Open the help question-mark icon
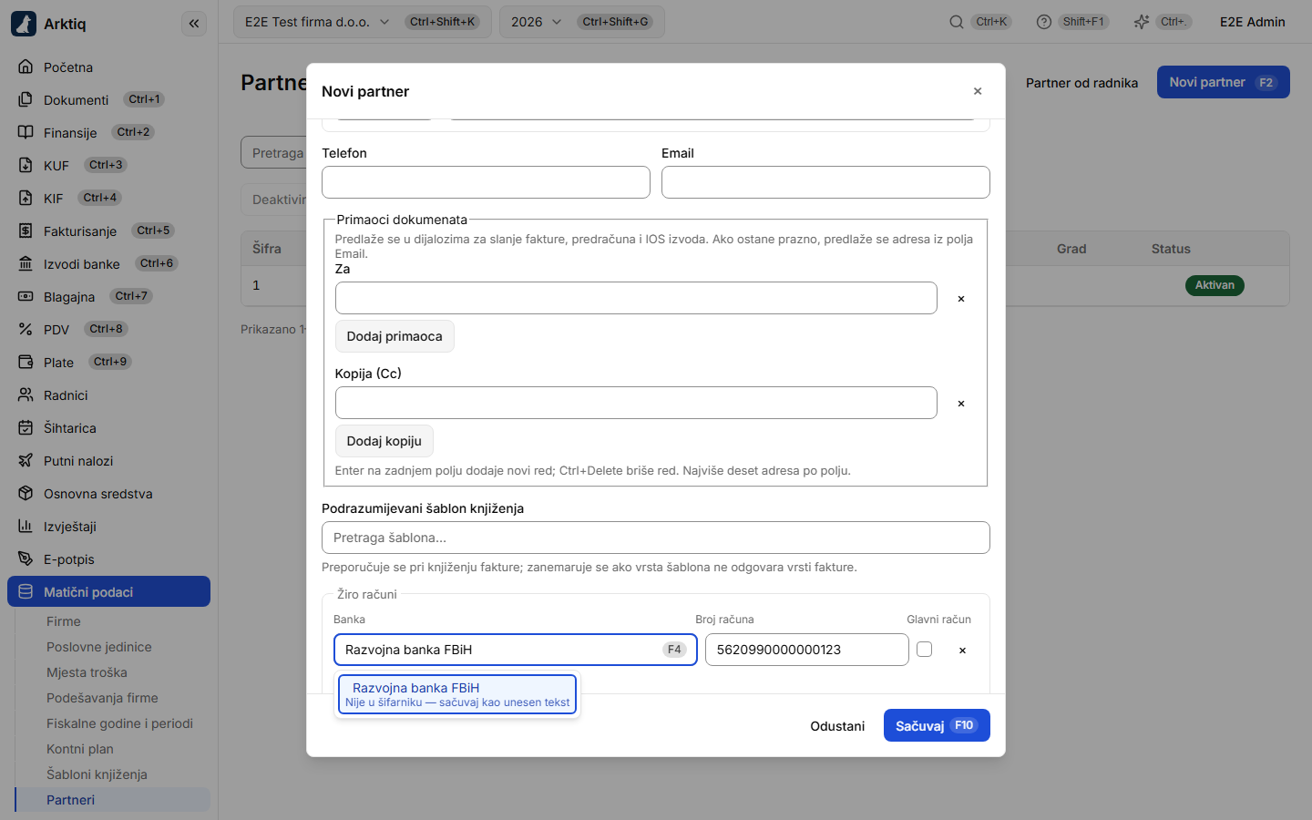 pos(1044,22)
